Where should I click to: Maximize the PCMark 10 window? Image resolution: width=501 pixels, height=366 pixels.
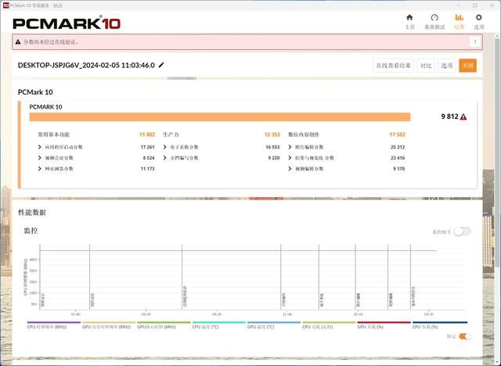(475, 5)
